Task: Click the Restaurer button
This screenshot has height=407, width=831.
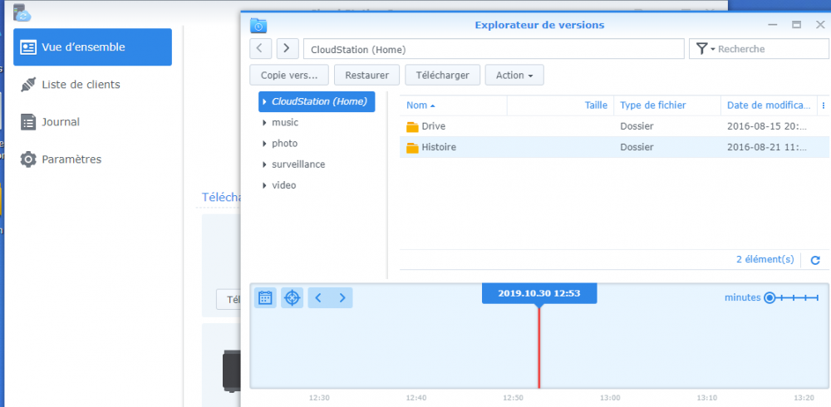Action: click(366, 76)
